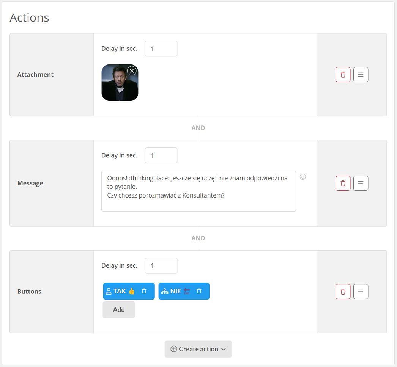397x367 pixels.
Task: Delete the Buttons action with trash icon
Action: pyautogui.click(x=343, y=292)
